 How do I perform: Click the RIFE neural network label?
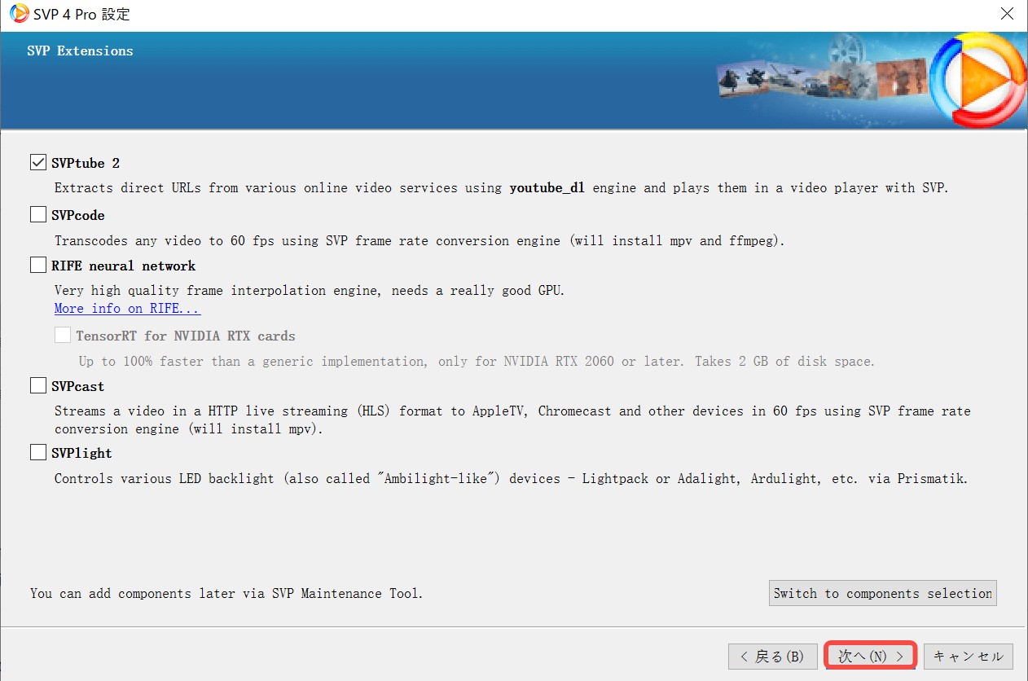pos(124,266)
